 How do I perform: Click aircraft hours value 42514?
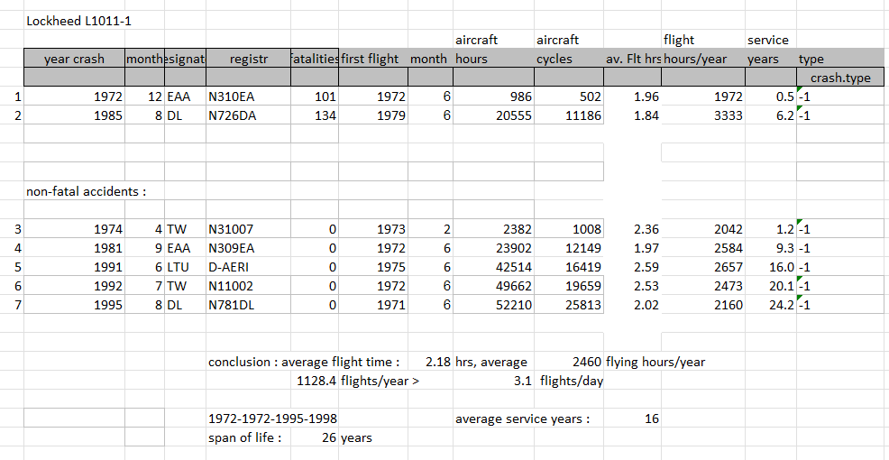click(493, 267)
